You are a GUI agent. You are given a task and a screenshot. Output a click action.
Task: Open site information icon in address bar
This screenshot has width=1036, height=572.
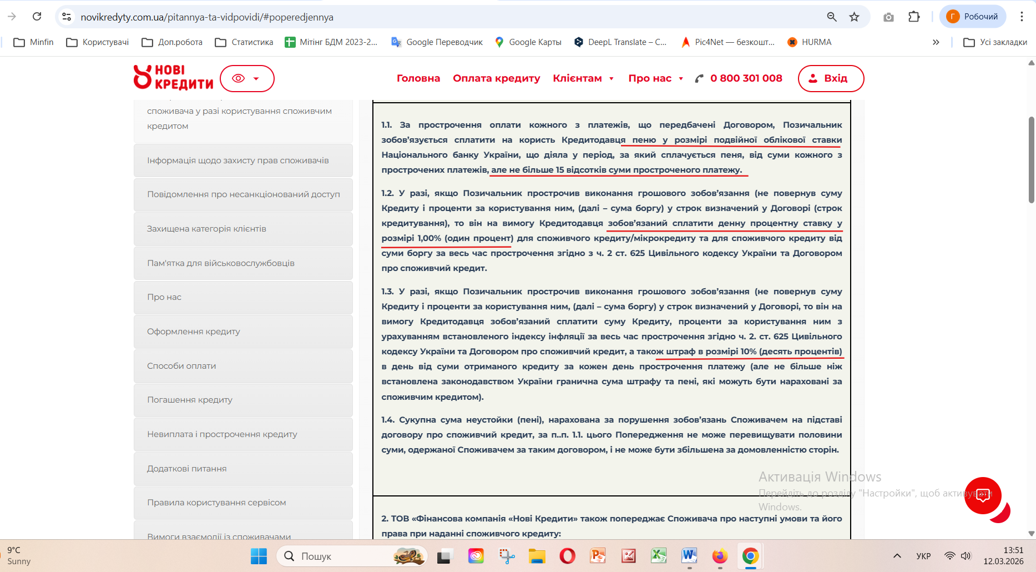pyautogui.click(x=67, y=17)
